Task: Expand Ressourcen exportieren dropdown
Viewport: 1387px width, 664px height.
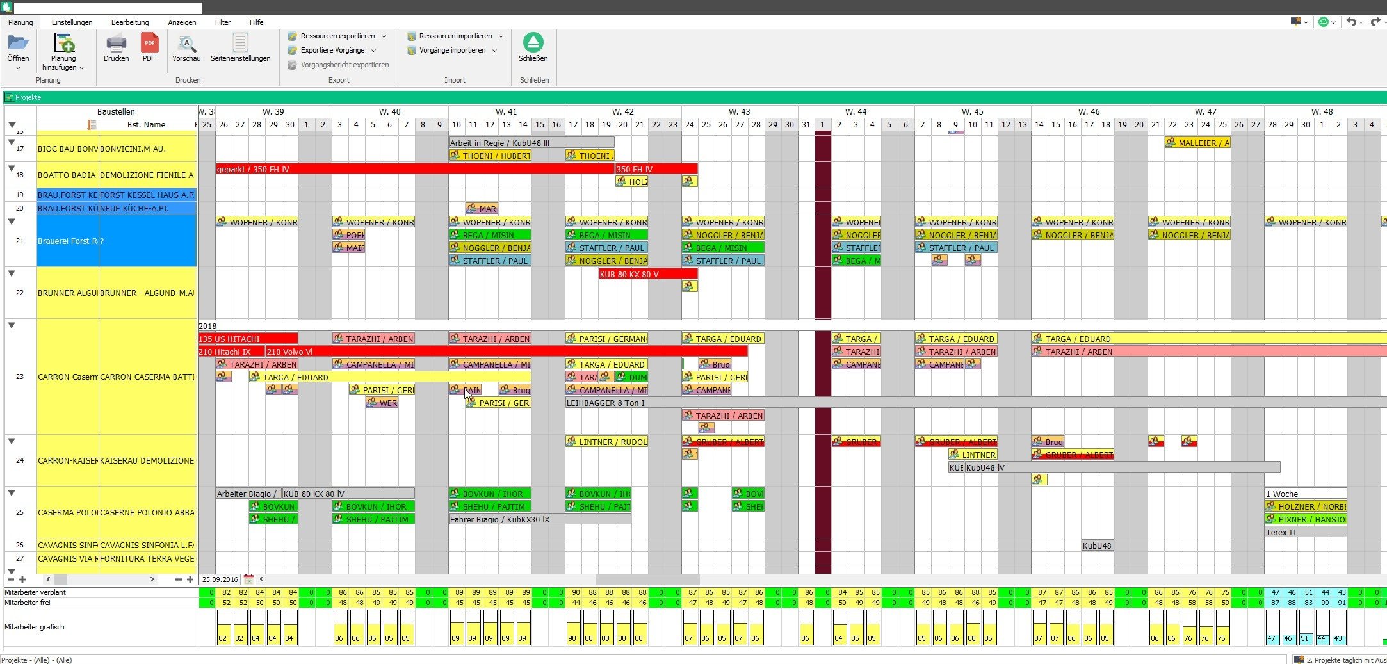Action: click(x=384, y=36)
